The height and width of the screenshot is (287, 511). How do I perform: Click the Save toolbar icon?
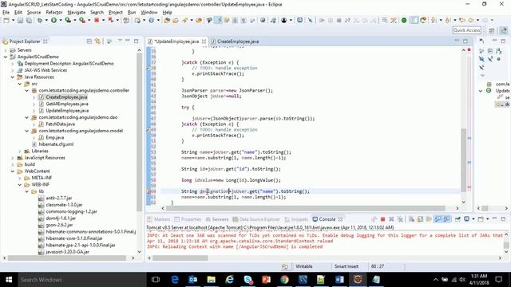pos(20,21)
